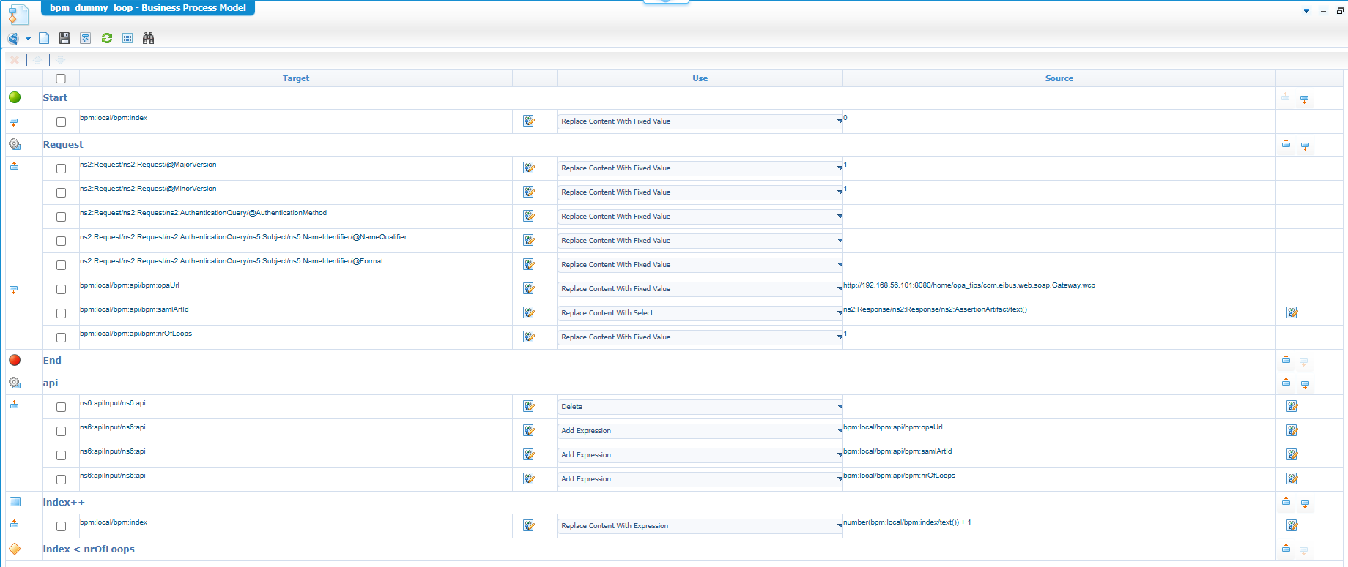Click the Request activity heading
1348x567 pixels.
[63, 145]
